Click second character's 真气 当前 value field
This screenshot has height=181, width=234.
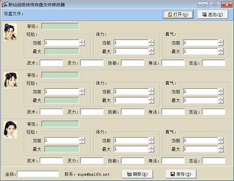(x=201, y=92)
